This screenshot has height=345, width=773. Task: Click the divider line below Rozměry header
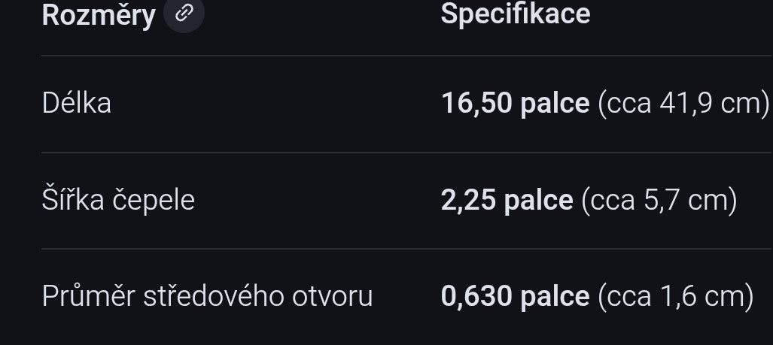coord(406,56)
